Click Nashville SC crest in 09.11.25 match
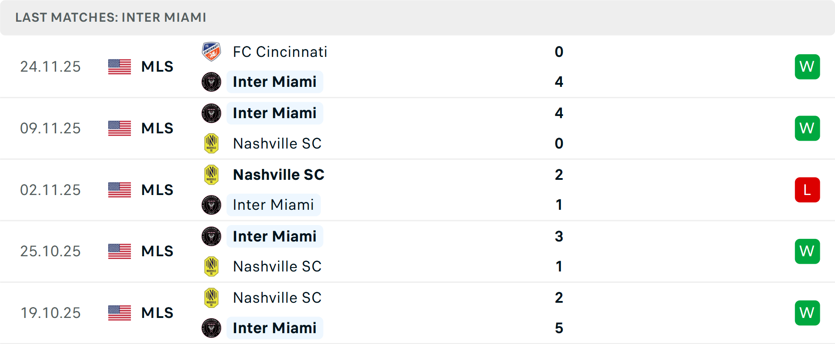Screen dimensions: 835x344 (211, 143)
